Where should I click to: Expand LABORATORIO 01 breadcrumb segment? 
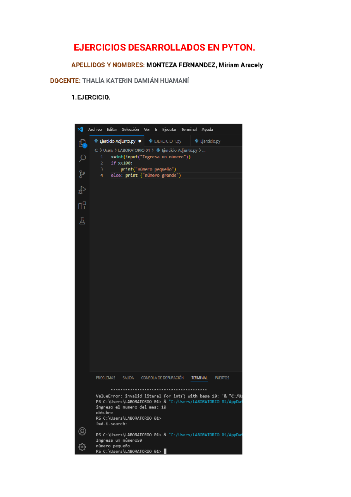pyautogui.click(x=134, y=150)
